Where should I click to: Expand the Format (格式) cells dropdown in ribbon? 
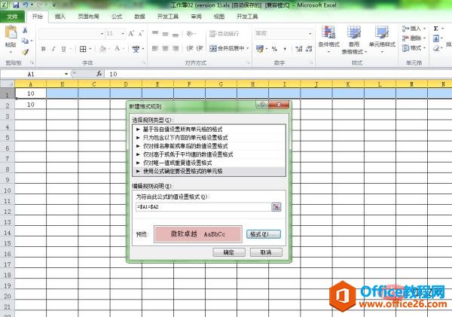[425, 48]
